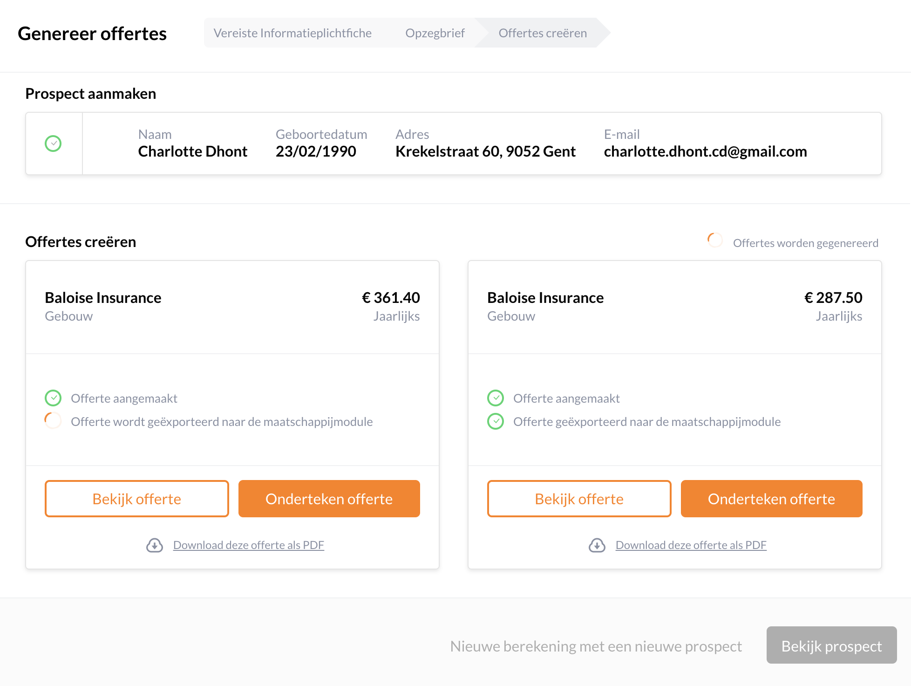Image resolution: width=911 pixels, height=686 pixels.
Task: Click 'Jaarlijks' under the €361.40 price
Action: point(396,316)
